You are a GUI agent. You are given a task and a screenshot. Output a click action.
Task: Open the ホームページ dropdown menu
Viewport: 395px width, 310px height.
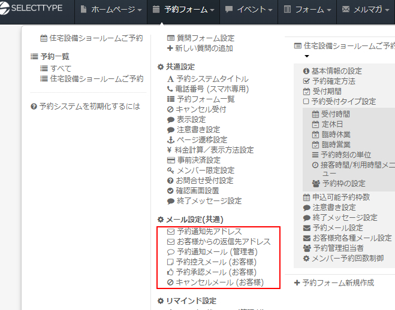[111, 10]
